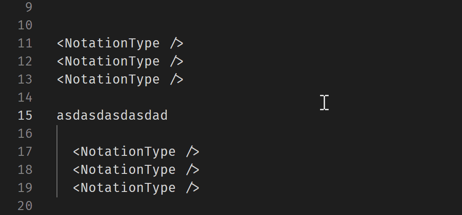Click the highlighted line number 15
Viewport: 462px width, 215px height.
(x=25, y=116)
